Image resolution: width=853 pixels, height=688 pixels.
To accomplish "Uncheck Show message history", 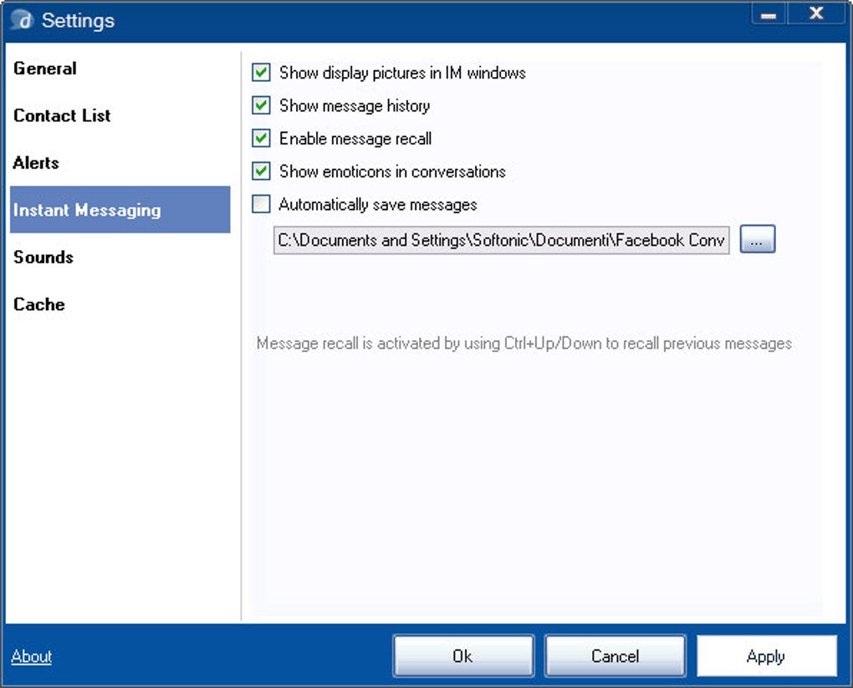I will [x=262, y=105].
